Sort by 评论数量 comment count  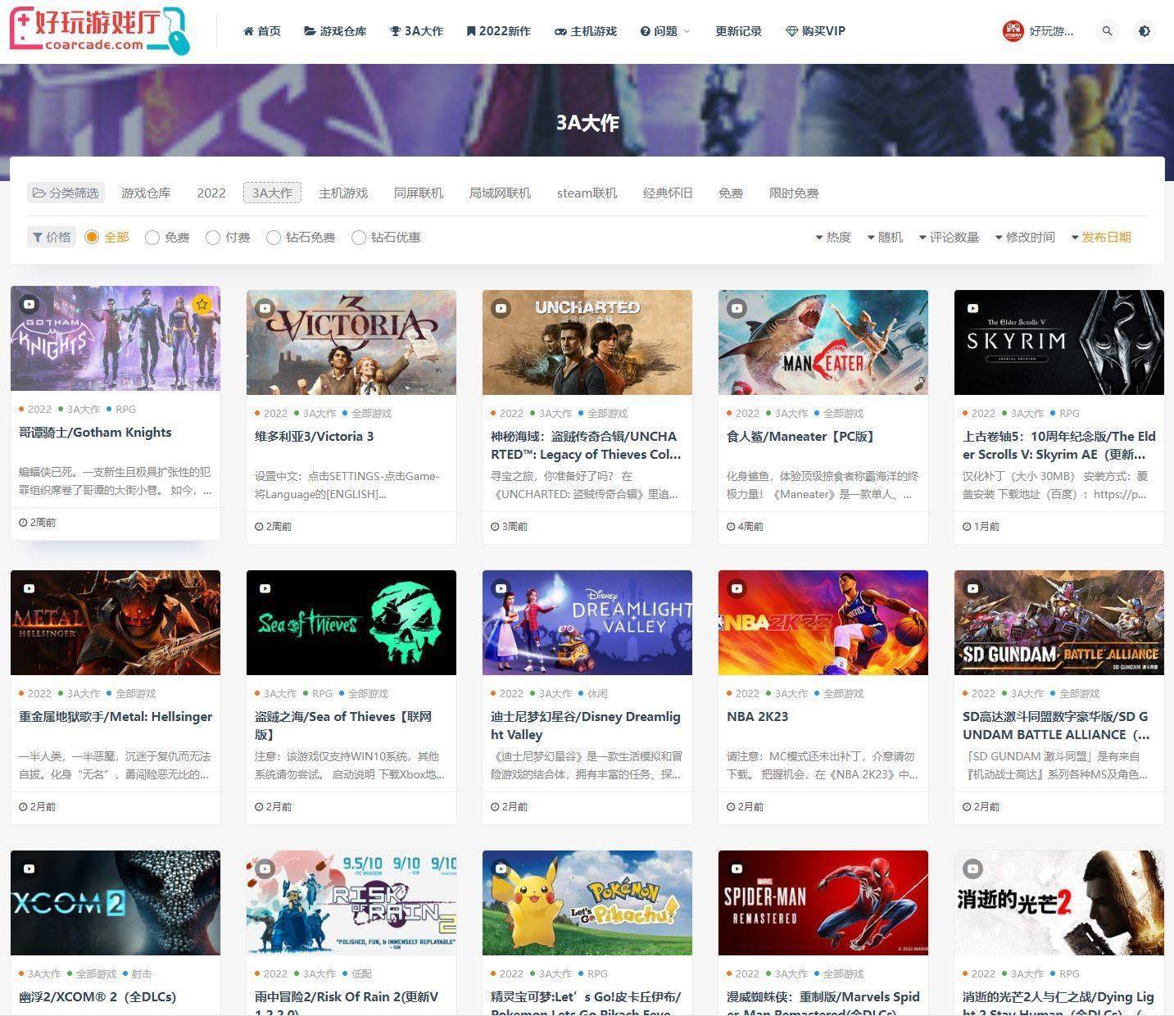948,237
